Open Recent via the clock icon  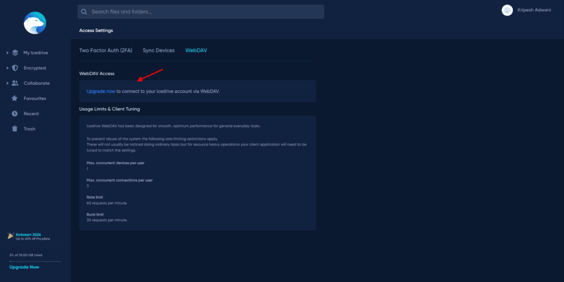(15, 114)
